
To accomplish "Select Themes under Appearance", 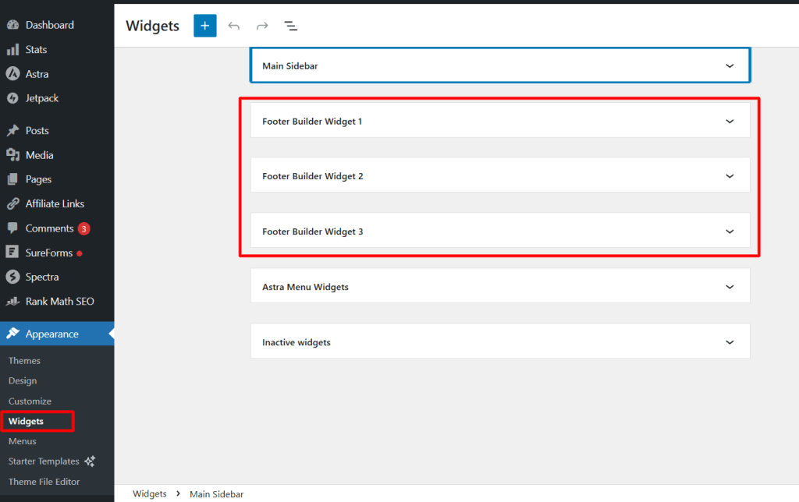I will coord(24,361).
